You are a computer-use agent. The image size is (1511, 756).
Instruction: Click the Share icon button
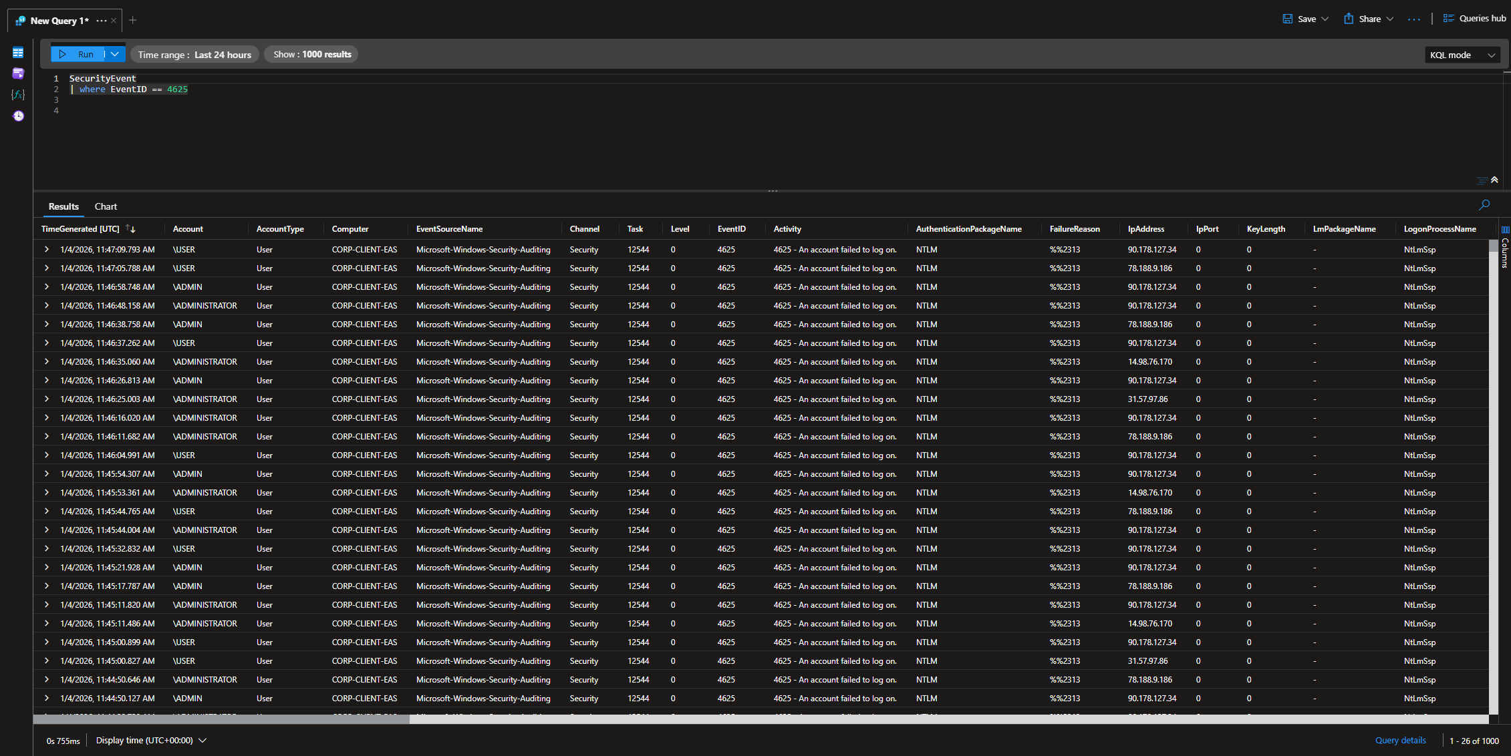coord(1349,19)
